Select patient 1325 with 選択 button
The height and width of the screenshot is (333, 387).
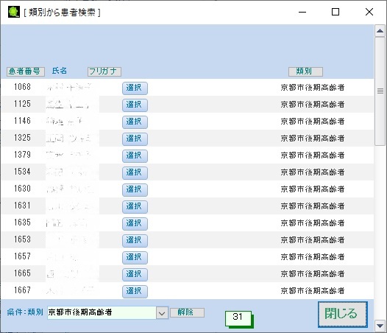coord(135,139)
